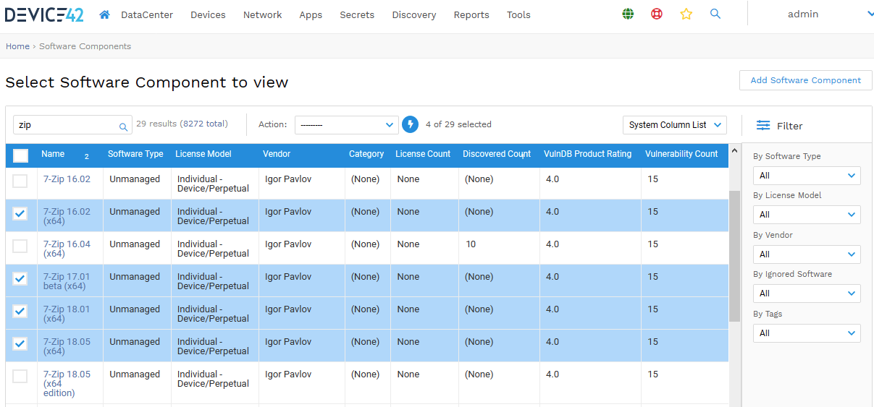Image resolution: width=874 pixels, height=407 pixels.
Task: Uncheck the 7-Zip 17.01 beta checkbox
Action: click(20, 278)
